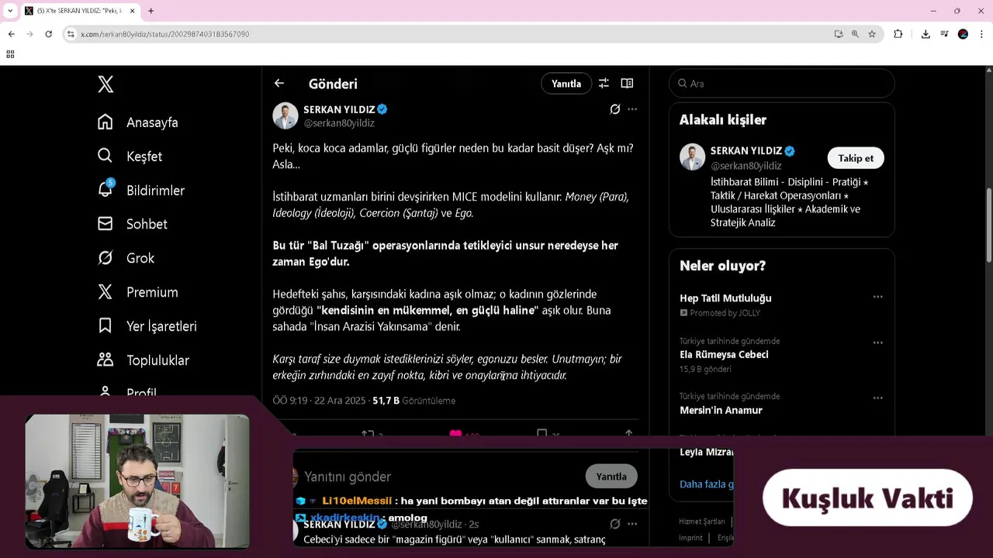The height and width of the screenshot is (558, 993).
Task: Reload the page in browser
Action: click(x=48, y=34)
